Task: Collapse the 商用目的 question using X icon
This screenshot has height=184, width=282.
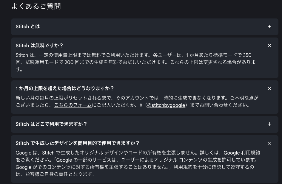Action: point(269,143)
